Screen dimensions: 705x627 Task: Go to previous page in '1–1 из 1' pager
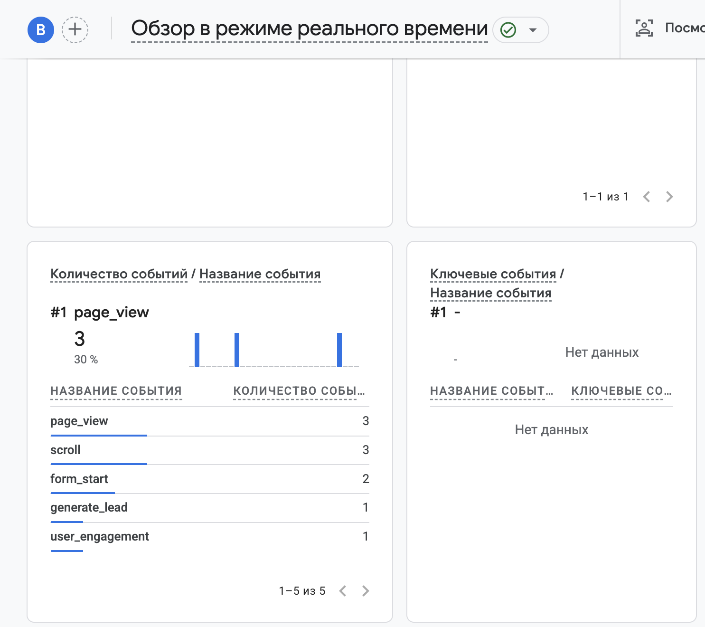click(x=647, y=197)
